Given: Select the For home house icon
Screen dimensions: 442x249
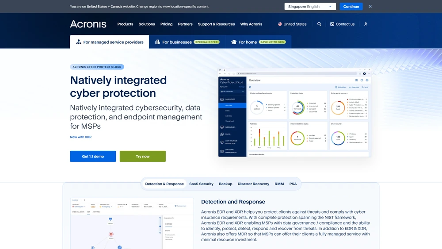Looking at the screenshot, I should 234,42.
